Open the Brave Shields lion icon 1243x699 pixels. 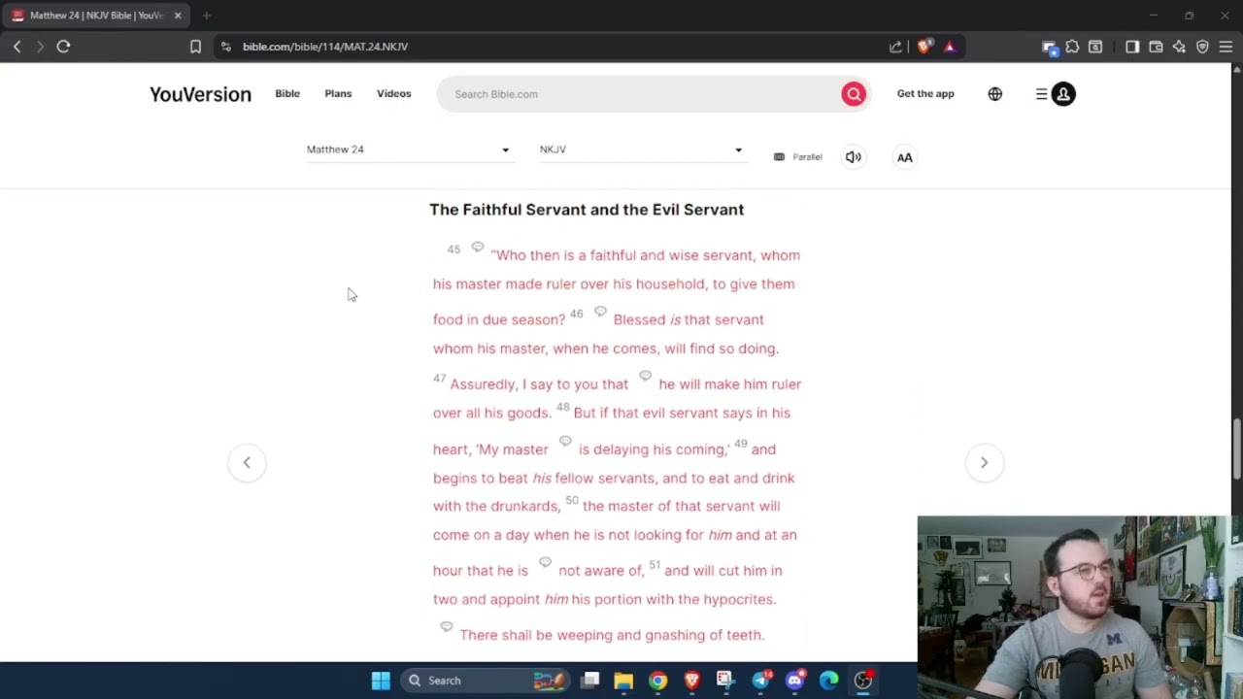pos(924,47)
